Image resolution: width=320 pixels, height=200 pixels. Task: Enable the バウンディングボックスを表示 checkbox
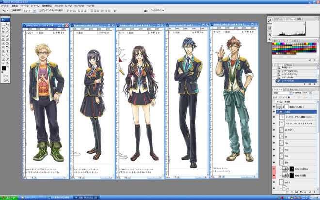[x=40, y=10]
